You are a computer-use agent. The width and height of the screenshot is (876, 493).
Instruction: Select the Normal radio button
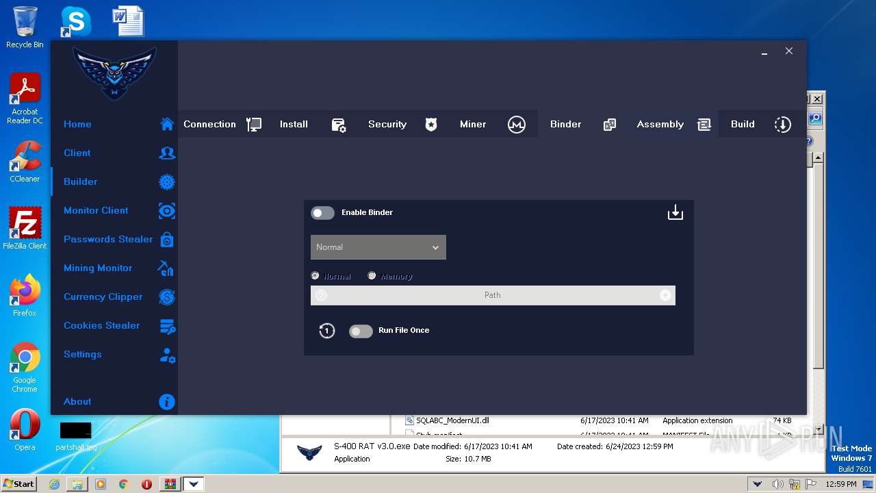[315, 276]
